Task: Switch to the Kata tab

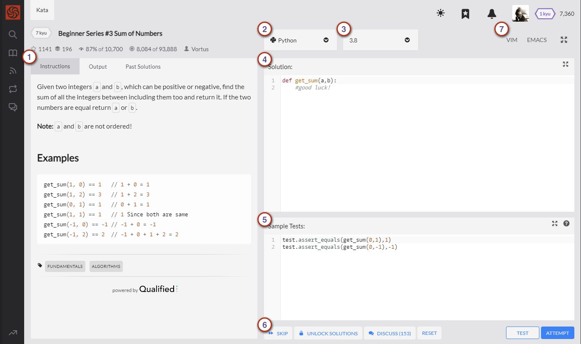Action: pos(42,10)
